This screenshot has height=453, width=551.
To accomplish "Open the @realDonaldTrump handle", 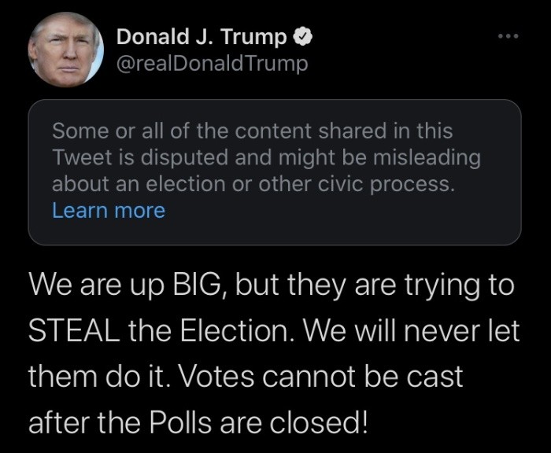I will [x=211, y=63].
